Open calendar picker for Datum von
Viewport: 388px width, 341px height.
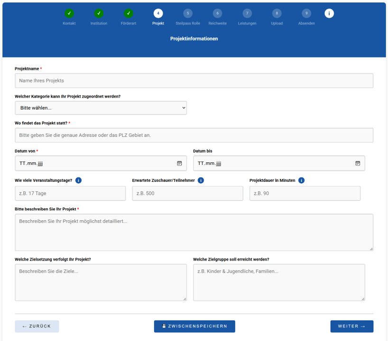[179, 163]
